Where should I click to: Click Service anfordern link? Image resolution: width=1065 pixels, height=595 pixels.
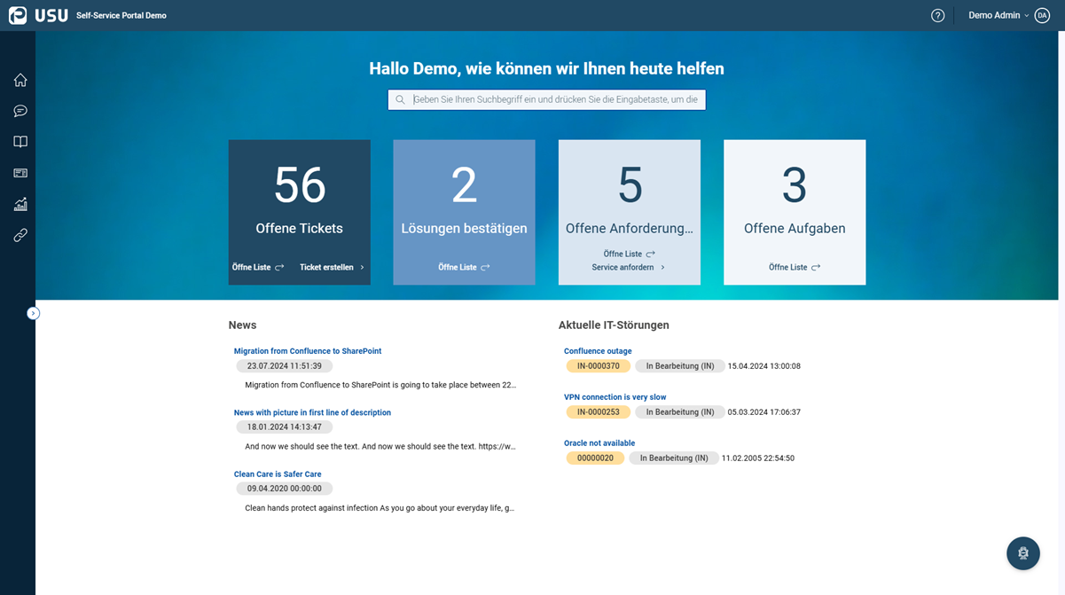coord(629,267)
